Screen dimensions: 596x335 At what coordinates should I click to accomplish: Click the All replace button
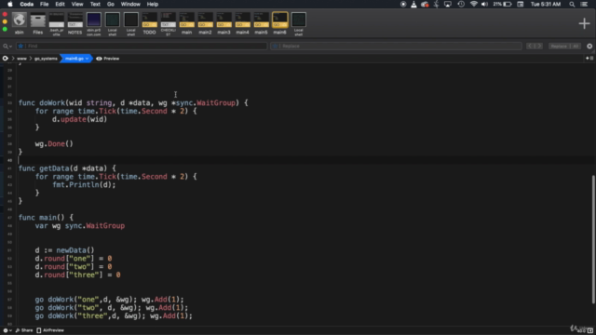click(x=576, y=46)
